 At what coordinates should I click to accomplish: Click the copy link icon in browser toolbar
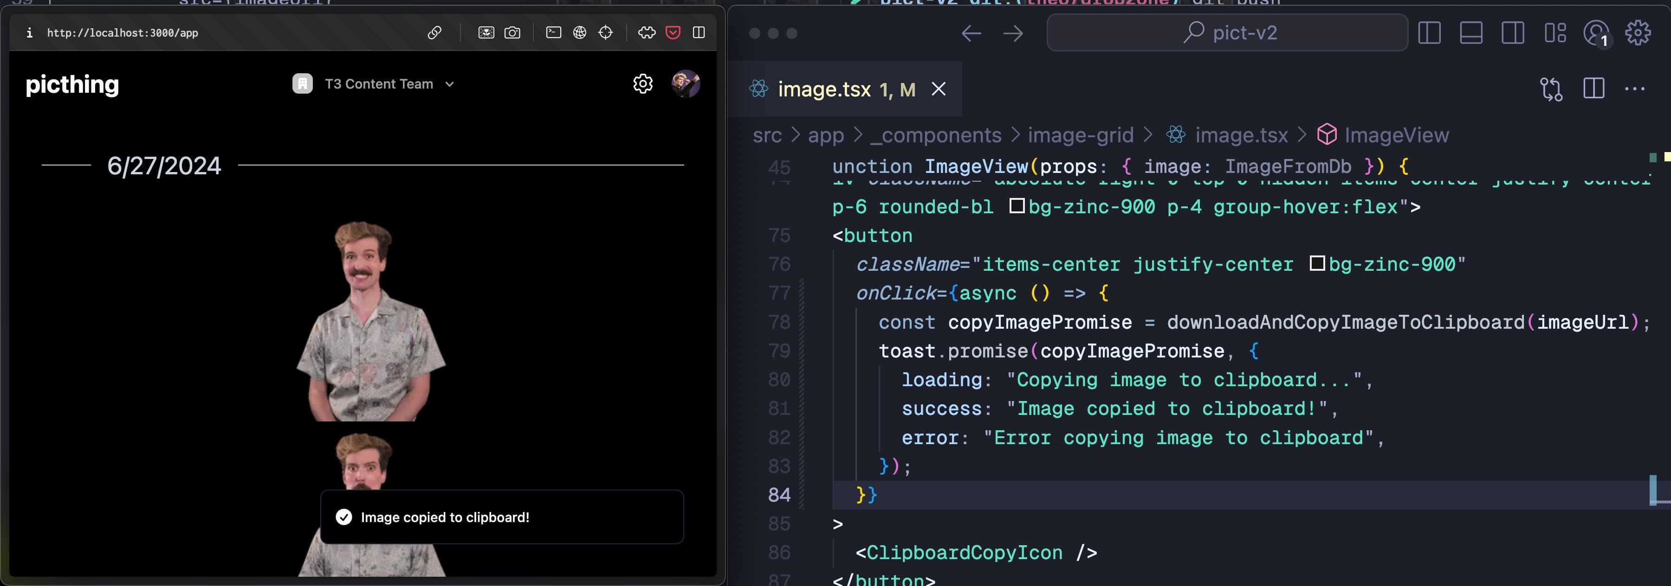pyautogui.click(x=434, y=32)
